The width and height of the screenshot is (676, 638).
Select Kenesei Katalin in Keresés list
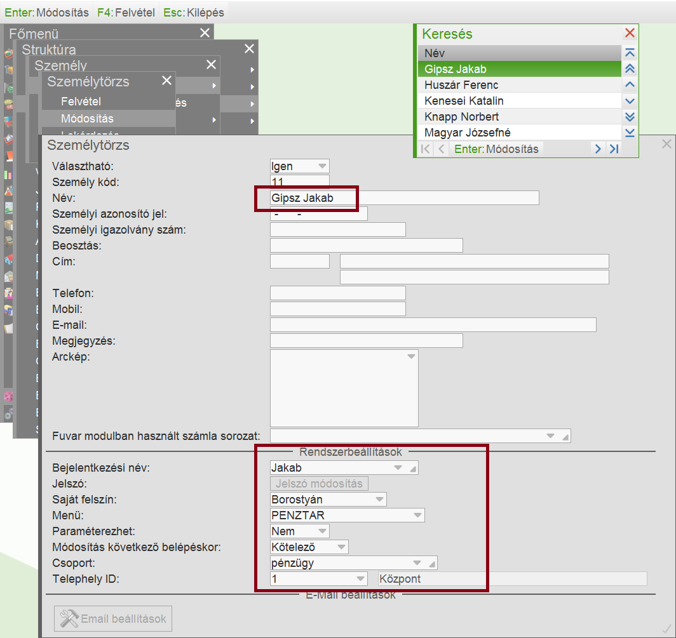point(520,101)
